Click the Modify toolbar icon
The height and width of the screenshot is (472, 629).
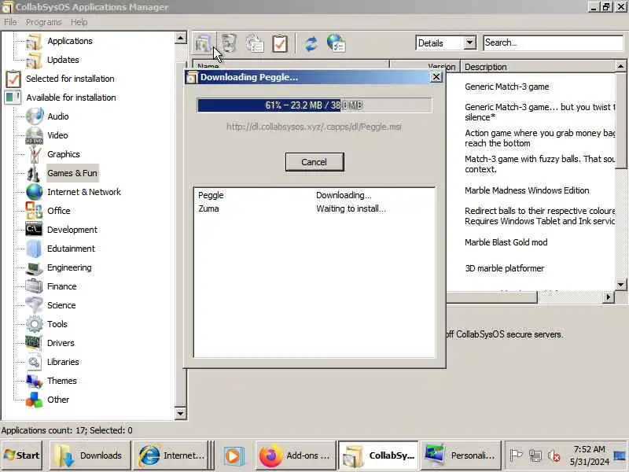coord(255,43)
